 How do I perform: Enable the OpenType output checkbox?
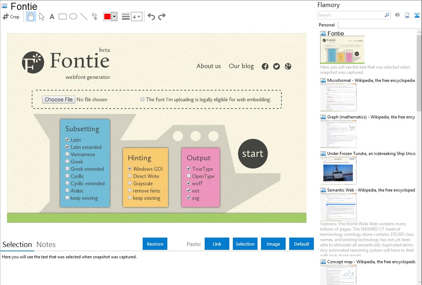point(189,176)
